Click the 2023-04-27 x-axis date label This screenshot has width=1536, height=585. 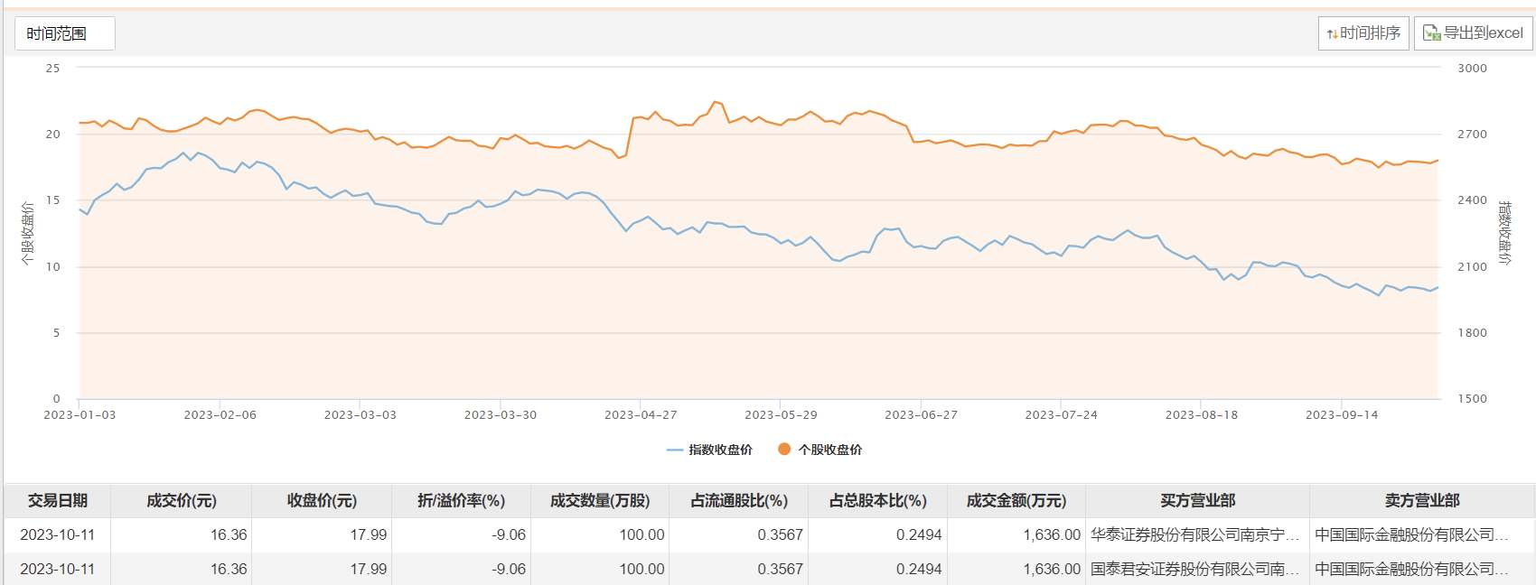(x=641, y=415)
